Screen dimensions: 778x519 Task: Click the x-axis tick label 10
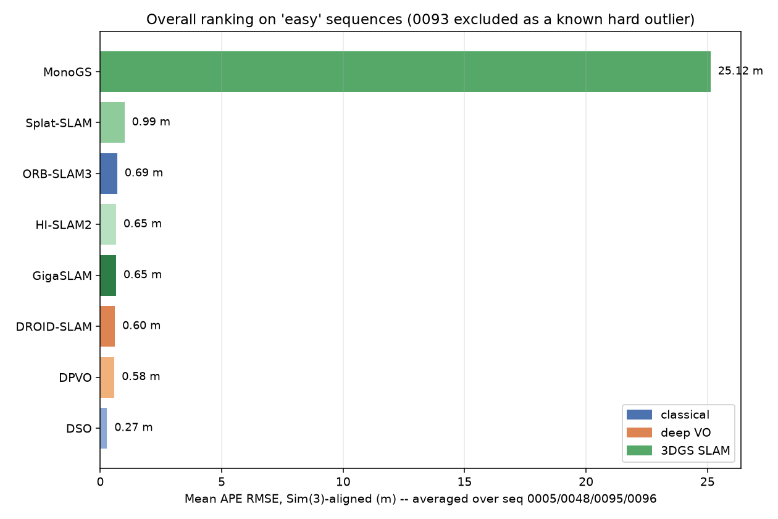tap(343, 482)
